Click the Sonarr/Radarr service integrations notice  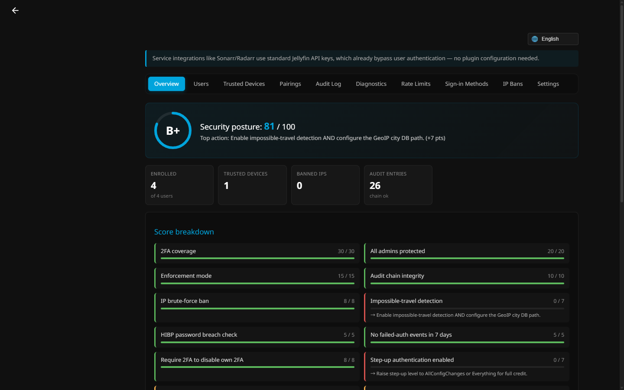(362, 58)
